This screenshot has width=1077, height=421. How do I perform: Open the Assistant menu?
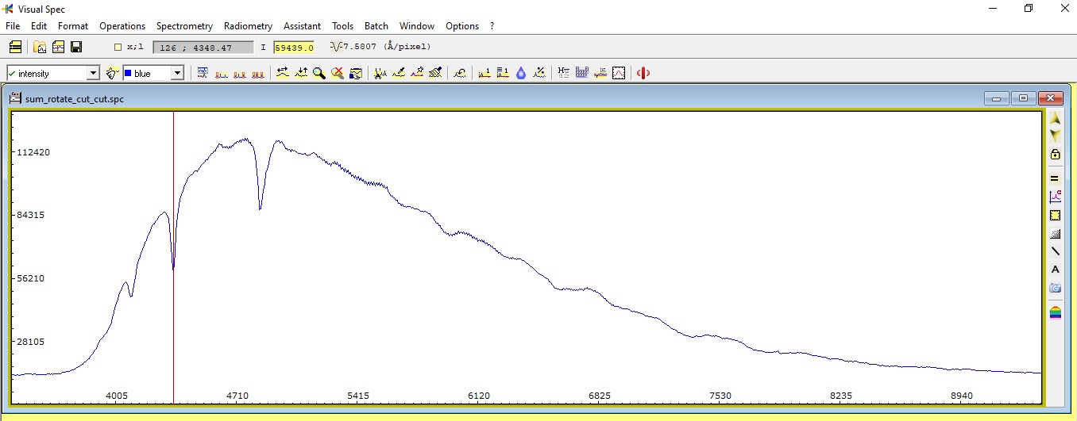[x=302, y=26]
